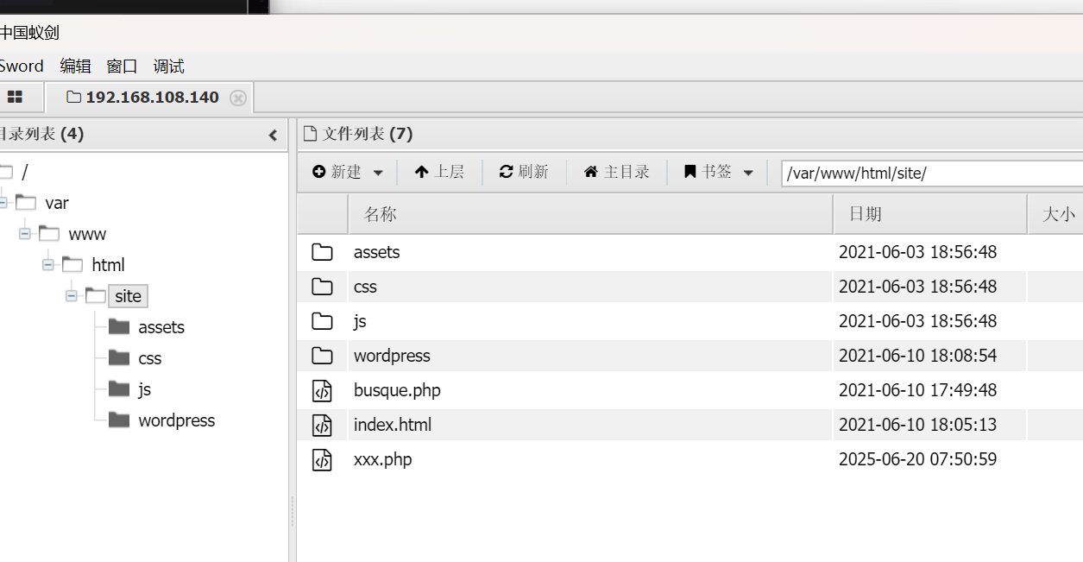
Task: Open the home grid tab icon
Action: 14,98
